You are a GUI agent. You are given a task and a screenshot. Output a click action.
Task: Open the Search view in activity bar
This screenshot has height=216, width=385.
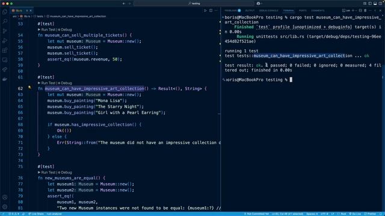point(5,22)
